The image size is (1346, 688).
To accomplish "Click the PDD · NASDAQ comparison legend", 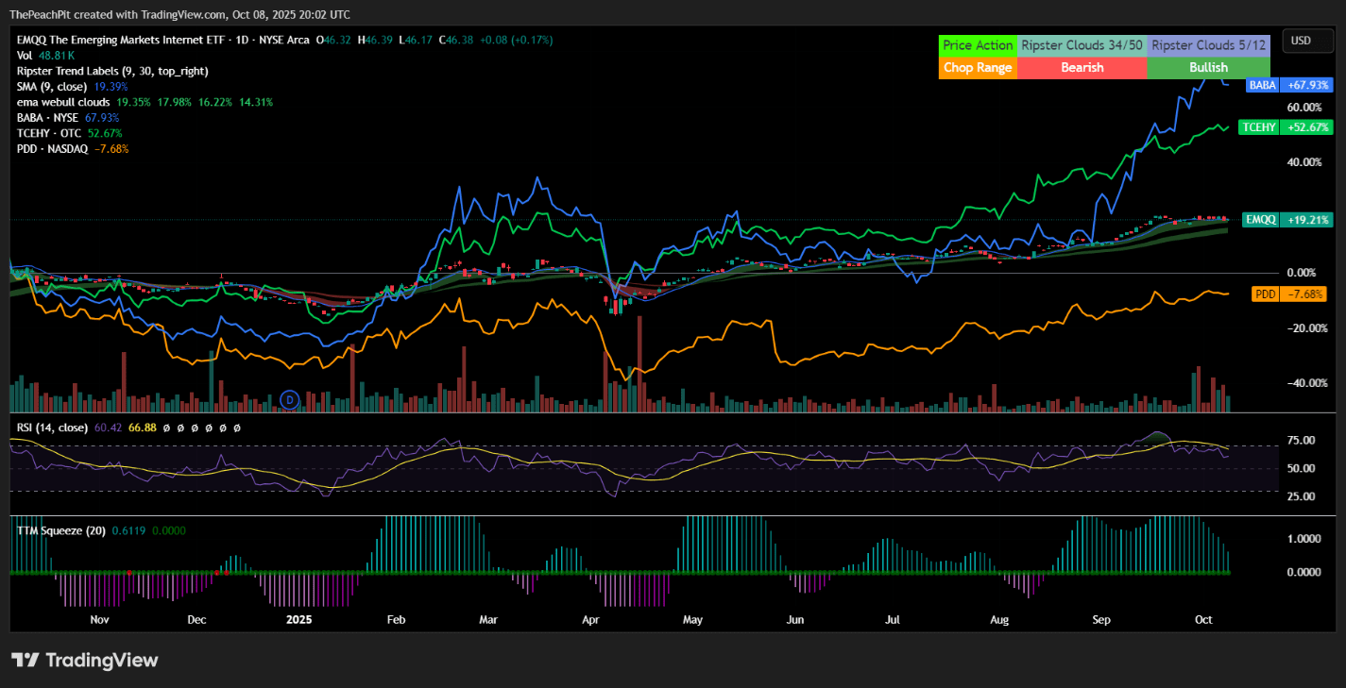I will (x=53, y=148).
